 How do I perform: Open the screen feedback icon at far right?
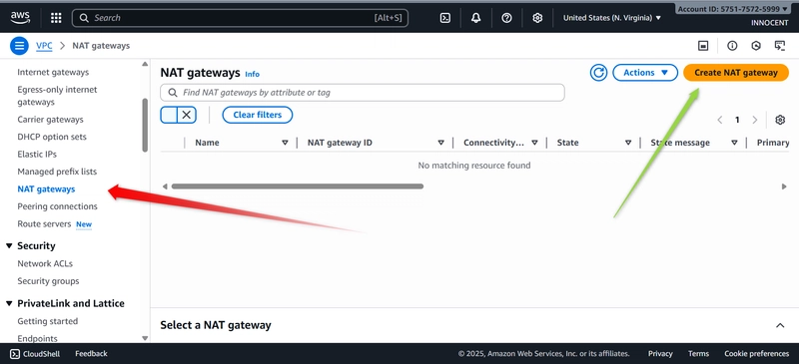tap(780, 46)
